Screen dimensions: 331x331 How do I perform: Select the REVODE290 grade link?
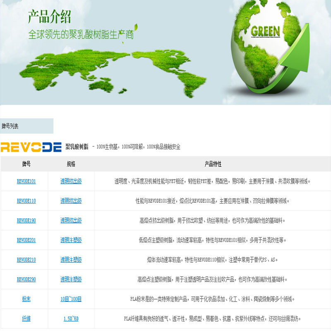pos(26,279)
